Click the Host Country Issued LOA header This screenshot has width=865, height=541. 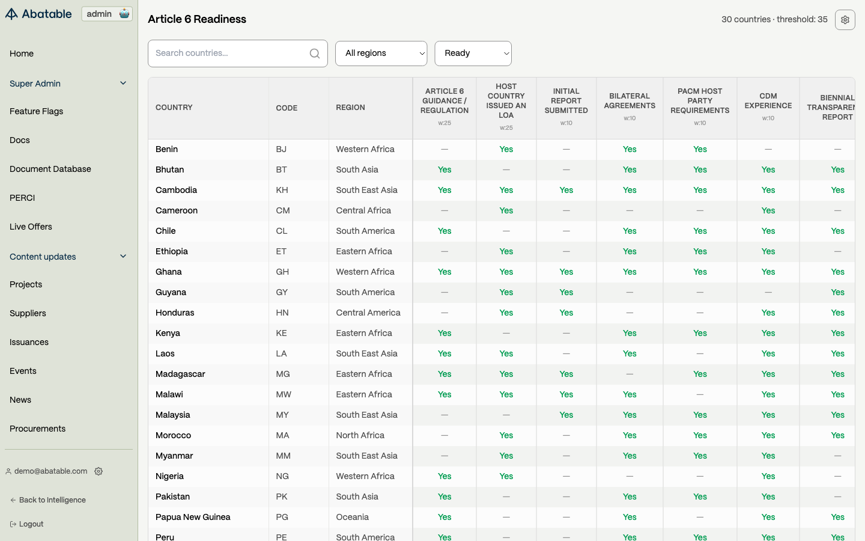coord(506,101)
